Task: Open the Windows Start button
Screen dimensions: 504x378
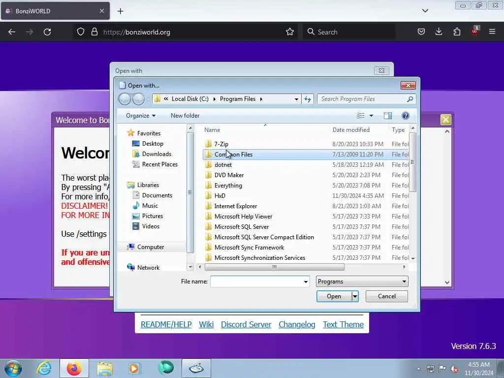Action: 13,368
